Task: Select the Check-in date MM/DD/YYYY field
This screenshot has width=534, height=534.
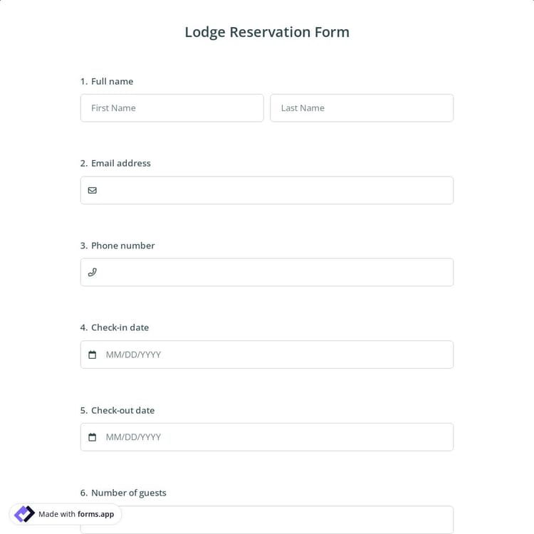Action: coord(274,355)
